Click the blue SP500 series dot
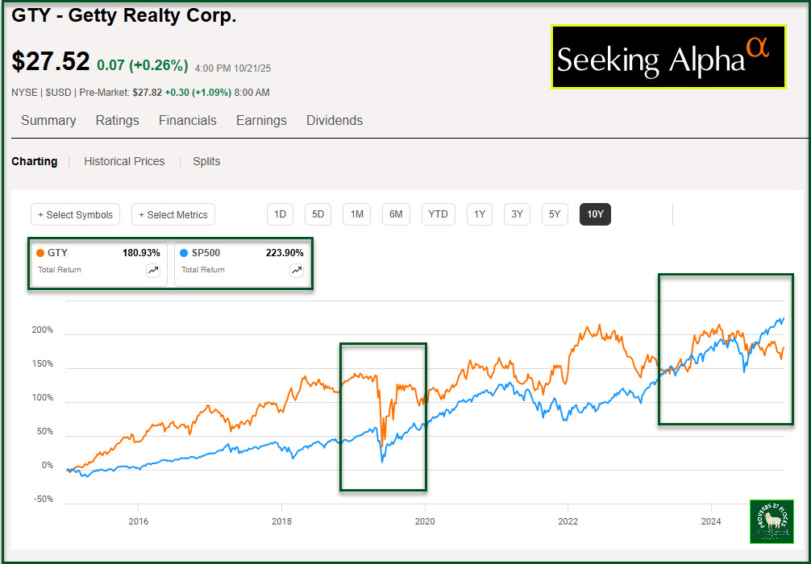The width and height of the screenshot is (811, 564). pyautogui.click(x=185, y=253)
